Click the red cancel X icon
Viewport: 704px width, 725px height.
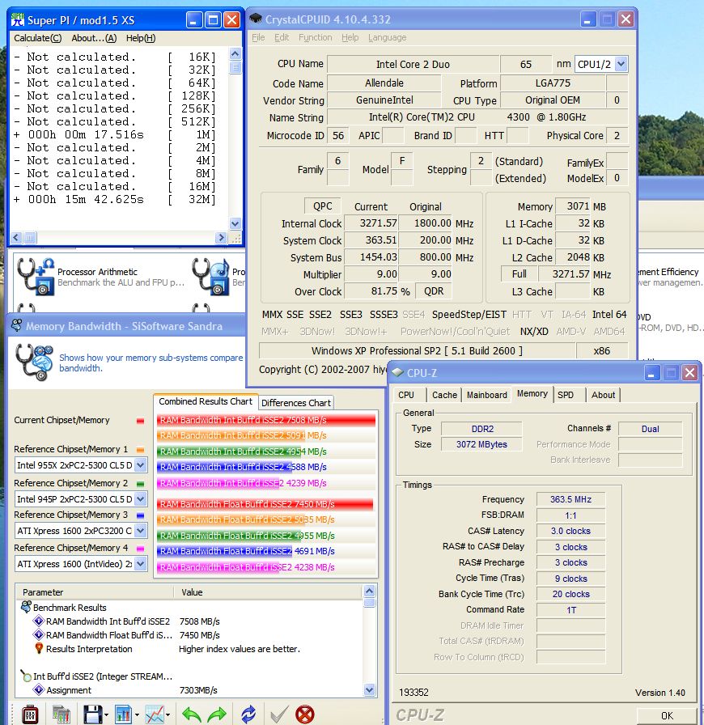coord(305,714)
